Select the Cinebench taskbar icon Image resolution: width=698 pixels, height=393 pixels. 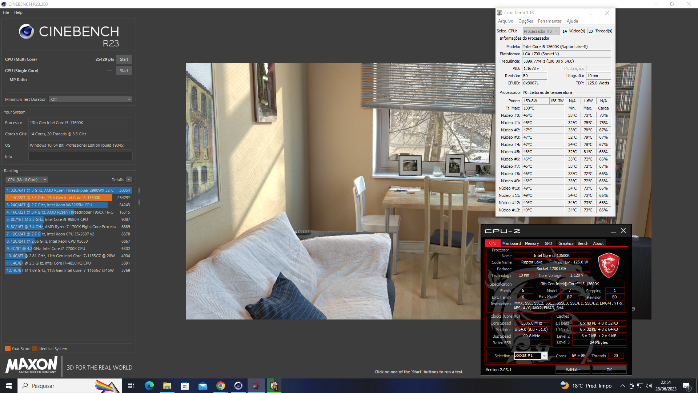(238, 386)
